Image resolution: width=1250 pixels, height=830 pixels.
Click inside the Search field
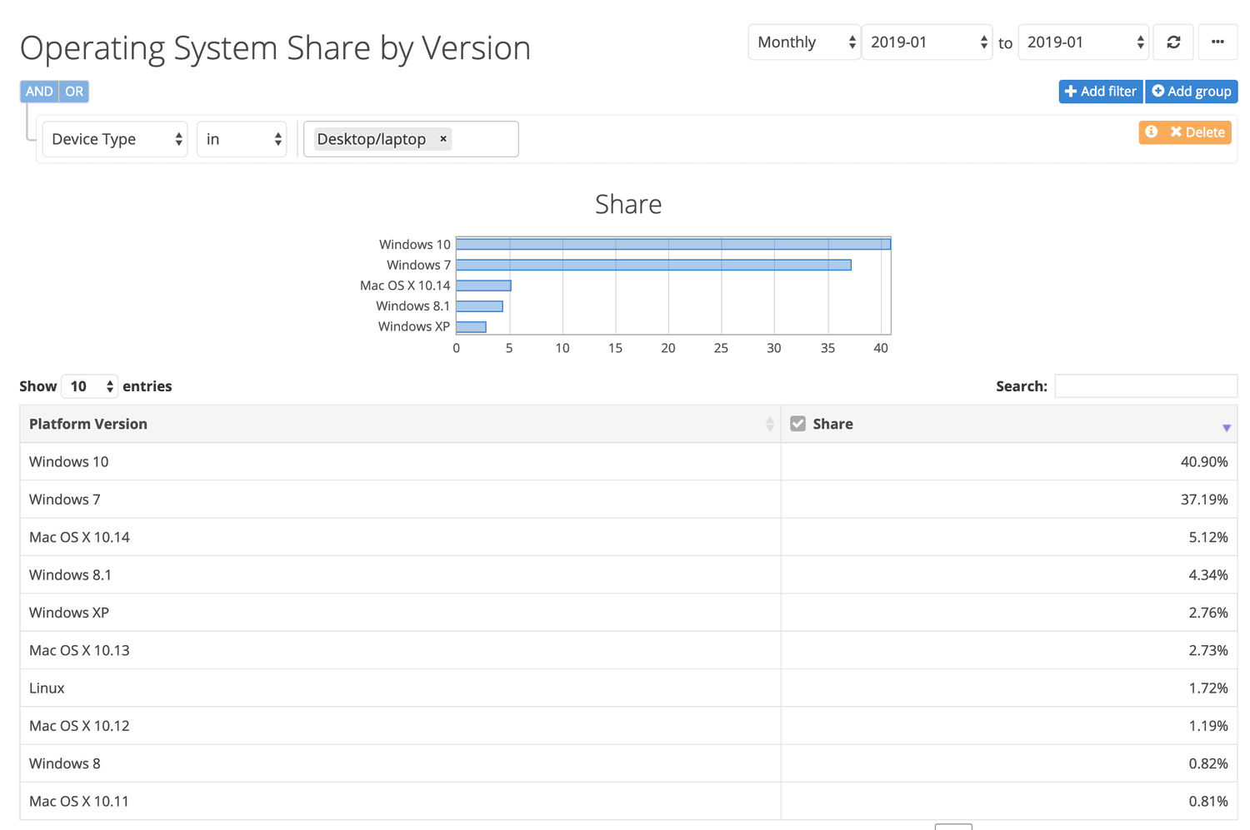coord(1146,385)
